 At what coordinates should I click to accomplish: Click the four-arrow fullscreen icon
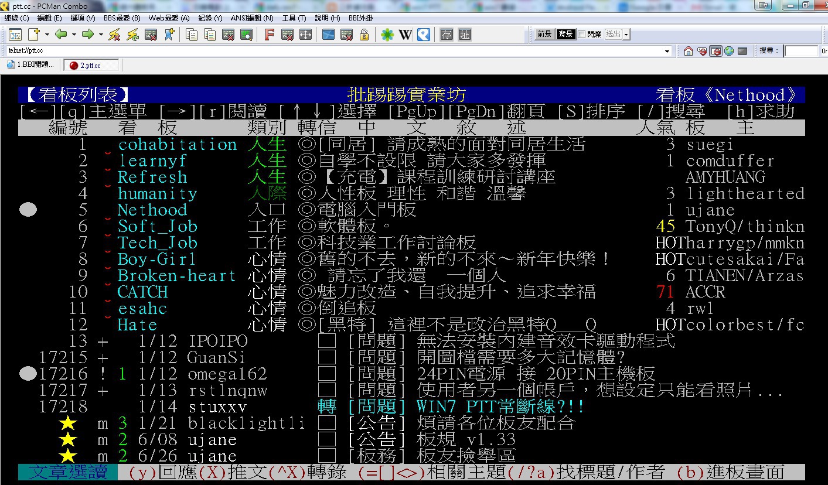(305, 35)
